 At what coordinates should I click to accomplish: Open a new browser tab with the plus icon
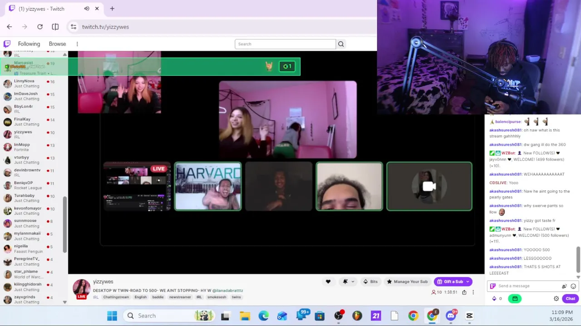112,9
